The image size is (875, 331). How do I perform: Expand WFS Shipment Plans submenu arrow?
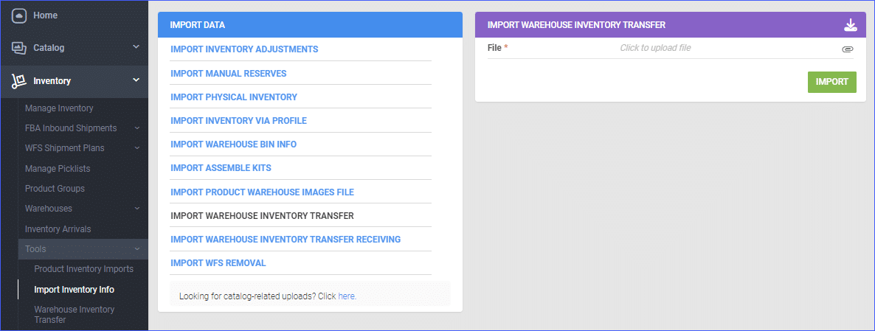point(136,148)
